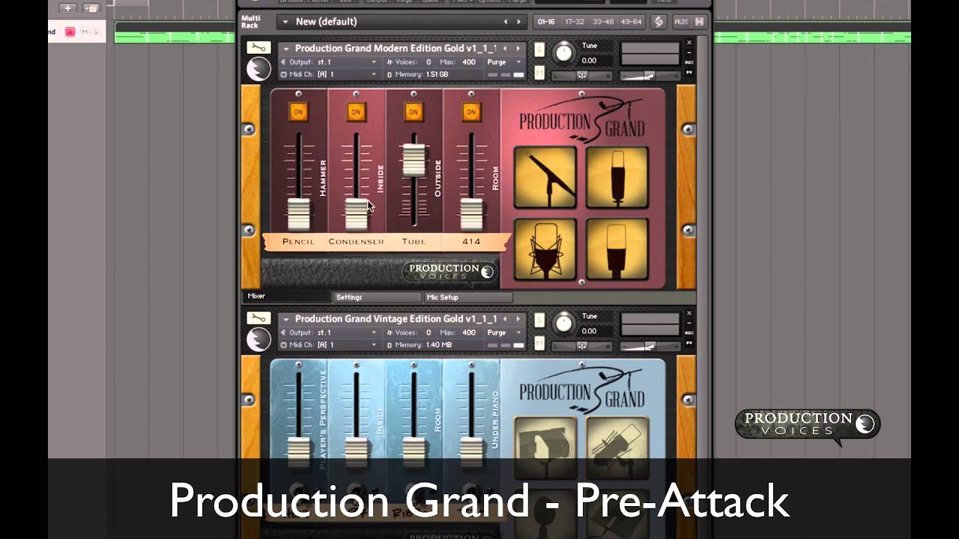The height and width of the screenshot is (539, 959).
Task: Click the Hammer fader handle
Action: (x=298, y=214)
